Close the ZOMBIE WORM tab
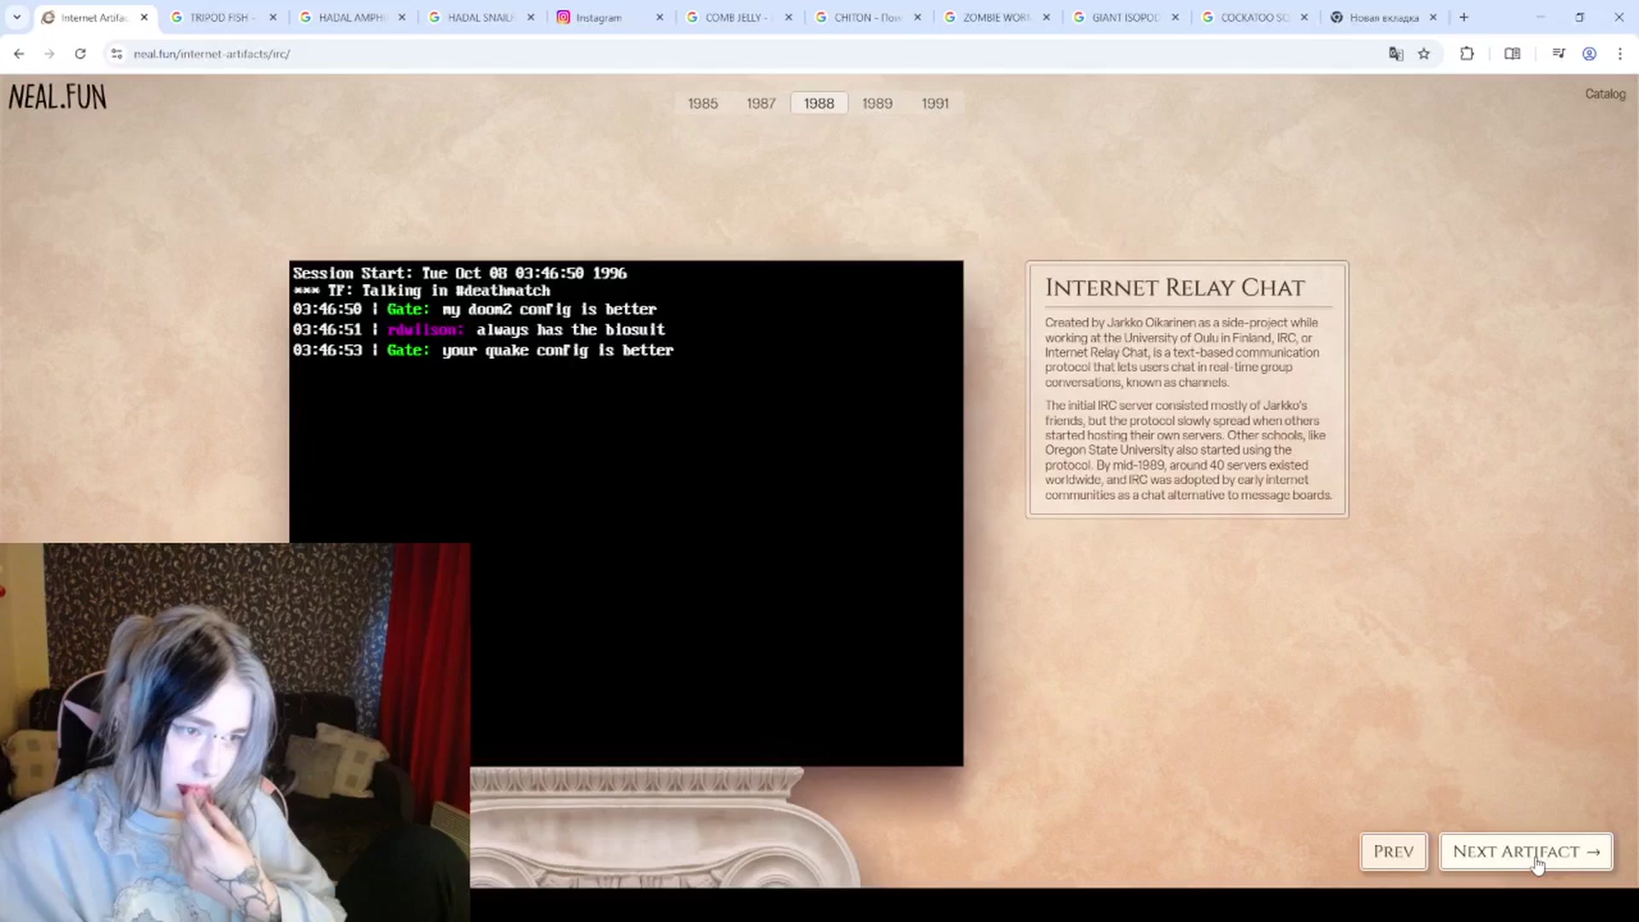The width and height of the screenshot is (1639, 922). pos(1047,17)
